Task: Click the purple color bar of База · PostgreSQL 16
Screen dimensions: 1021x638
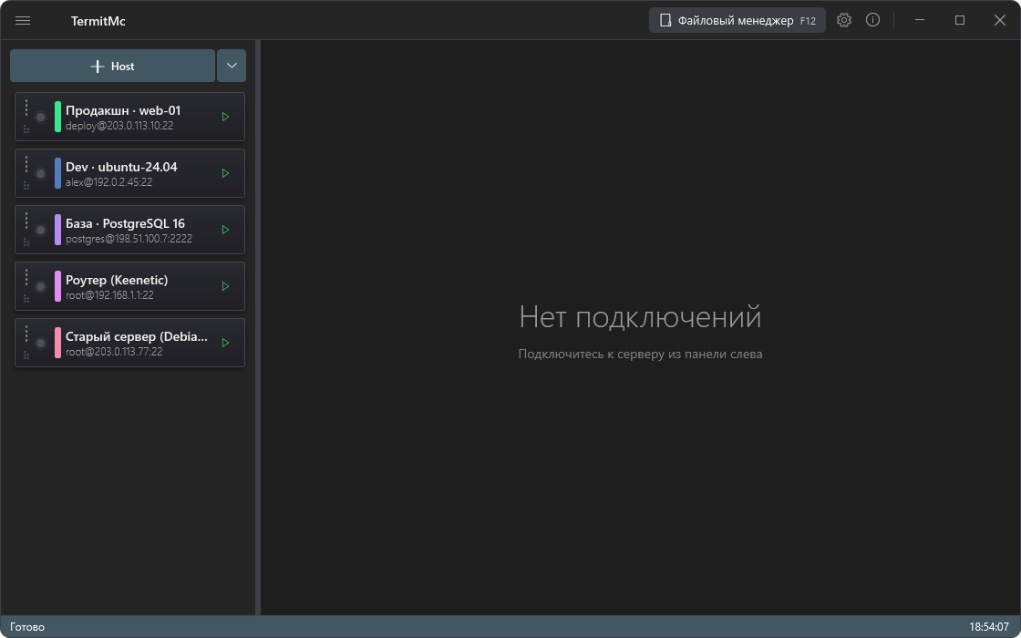Action: [58, 230]
